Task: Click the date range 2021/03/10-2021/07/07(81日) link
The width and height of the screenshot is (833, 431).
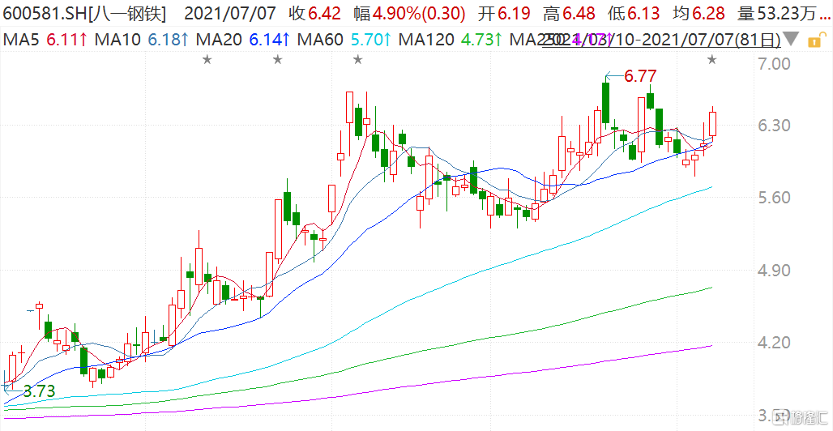Action: tap(661, 40)
